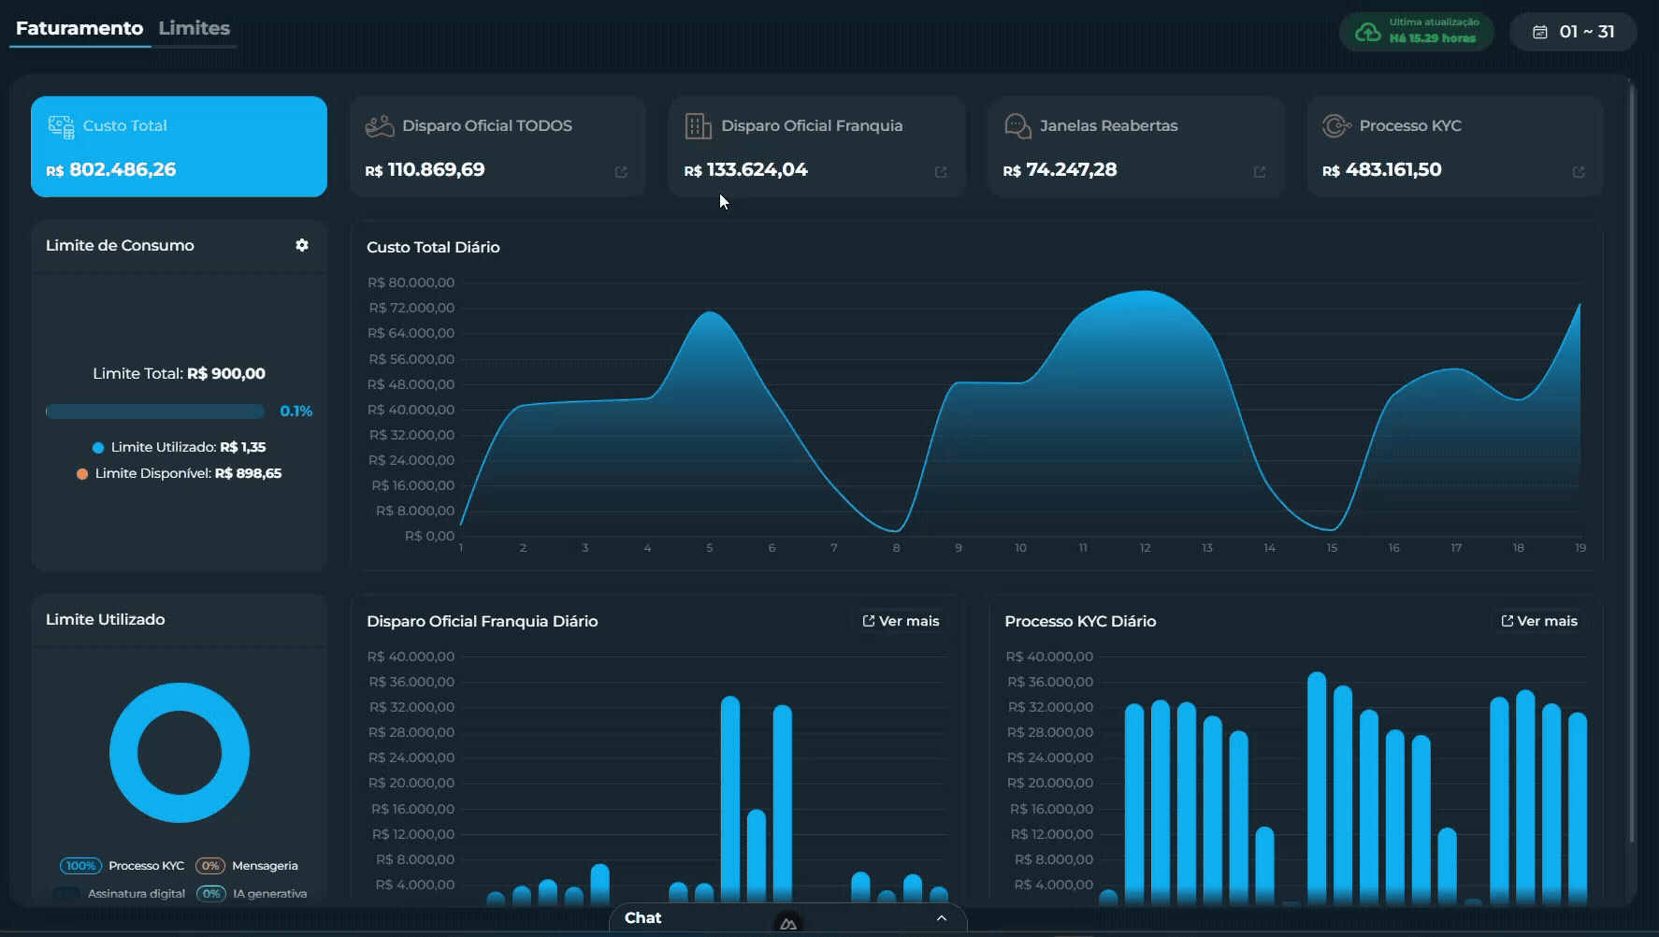Click the cloud update status icon
1659x937 pixels.
[1368, 32]
